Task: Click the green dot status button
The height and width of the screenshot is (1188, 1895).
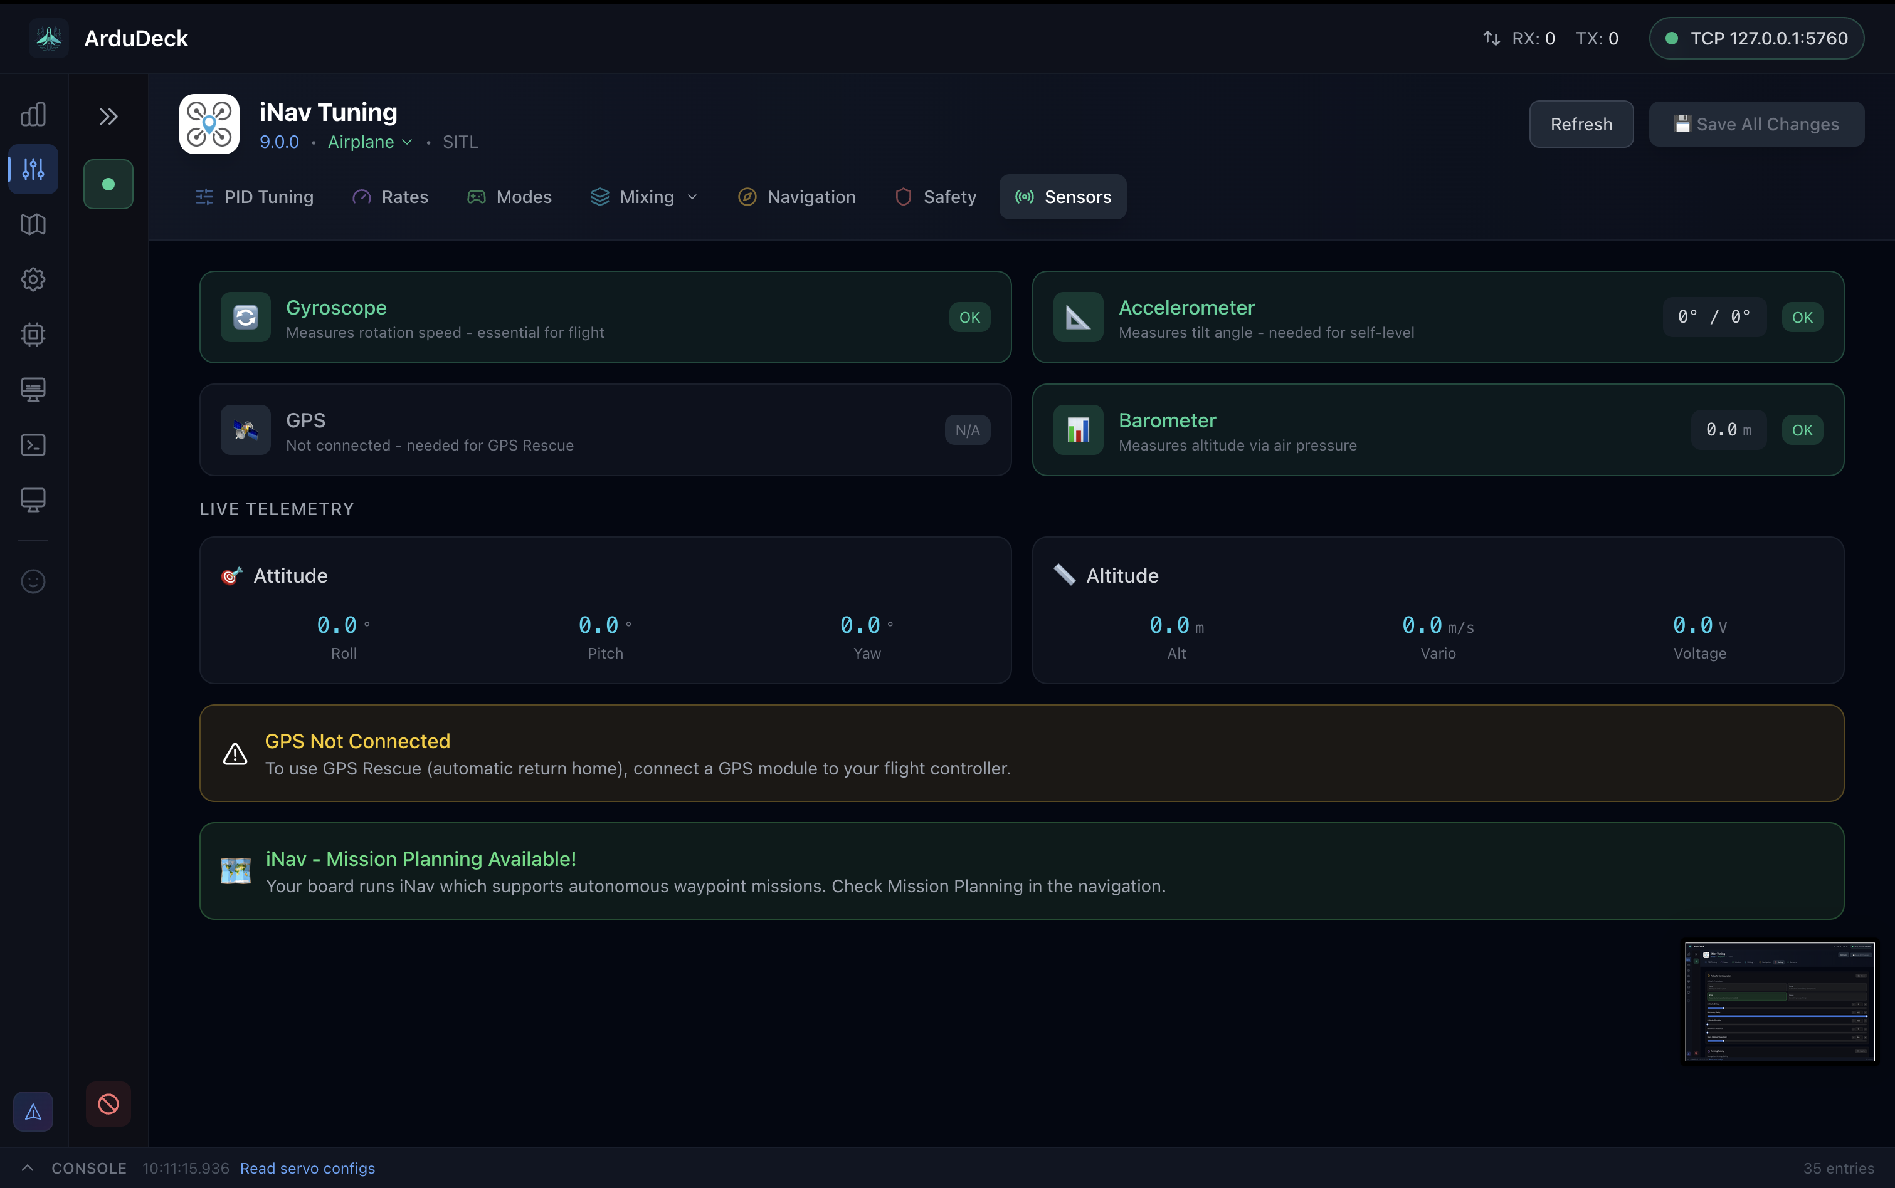Action: click(x=108, y=184)
